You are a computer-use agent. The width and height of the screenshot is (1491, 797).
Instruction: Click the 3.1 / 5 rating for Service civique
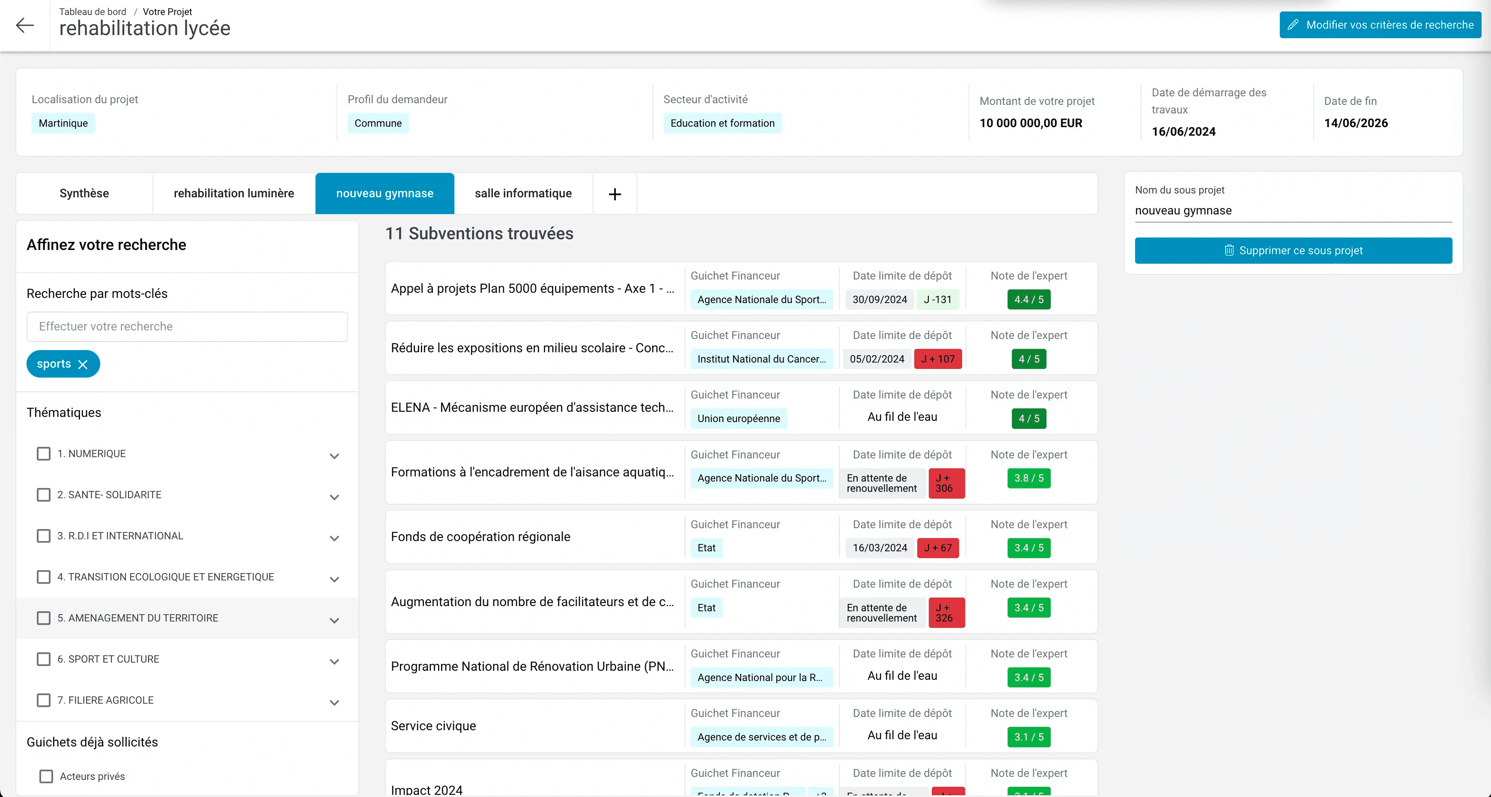[1029, 737]
